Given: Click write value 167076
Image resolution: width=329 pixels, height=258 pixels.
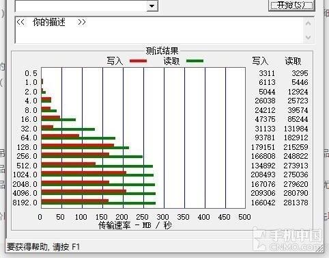Looking at the screenshot, I should click(263, 184).
